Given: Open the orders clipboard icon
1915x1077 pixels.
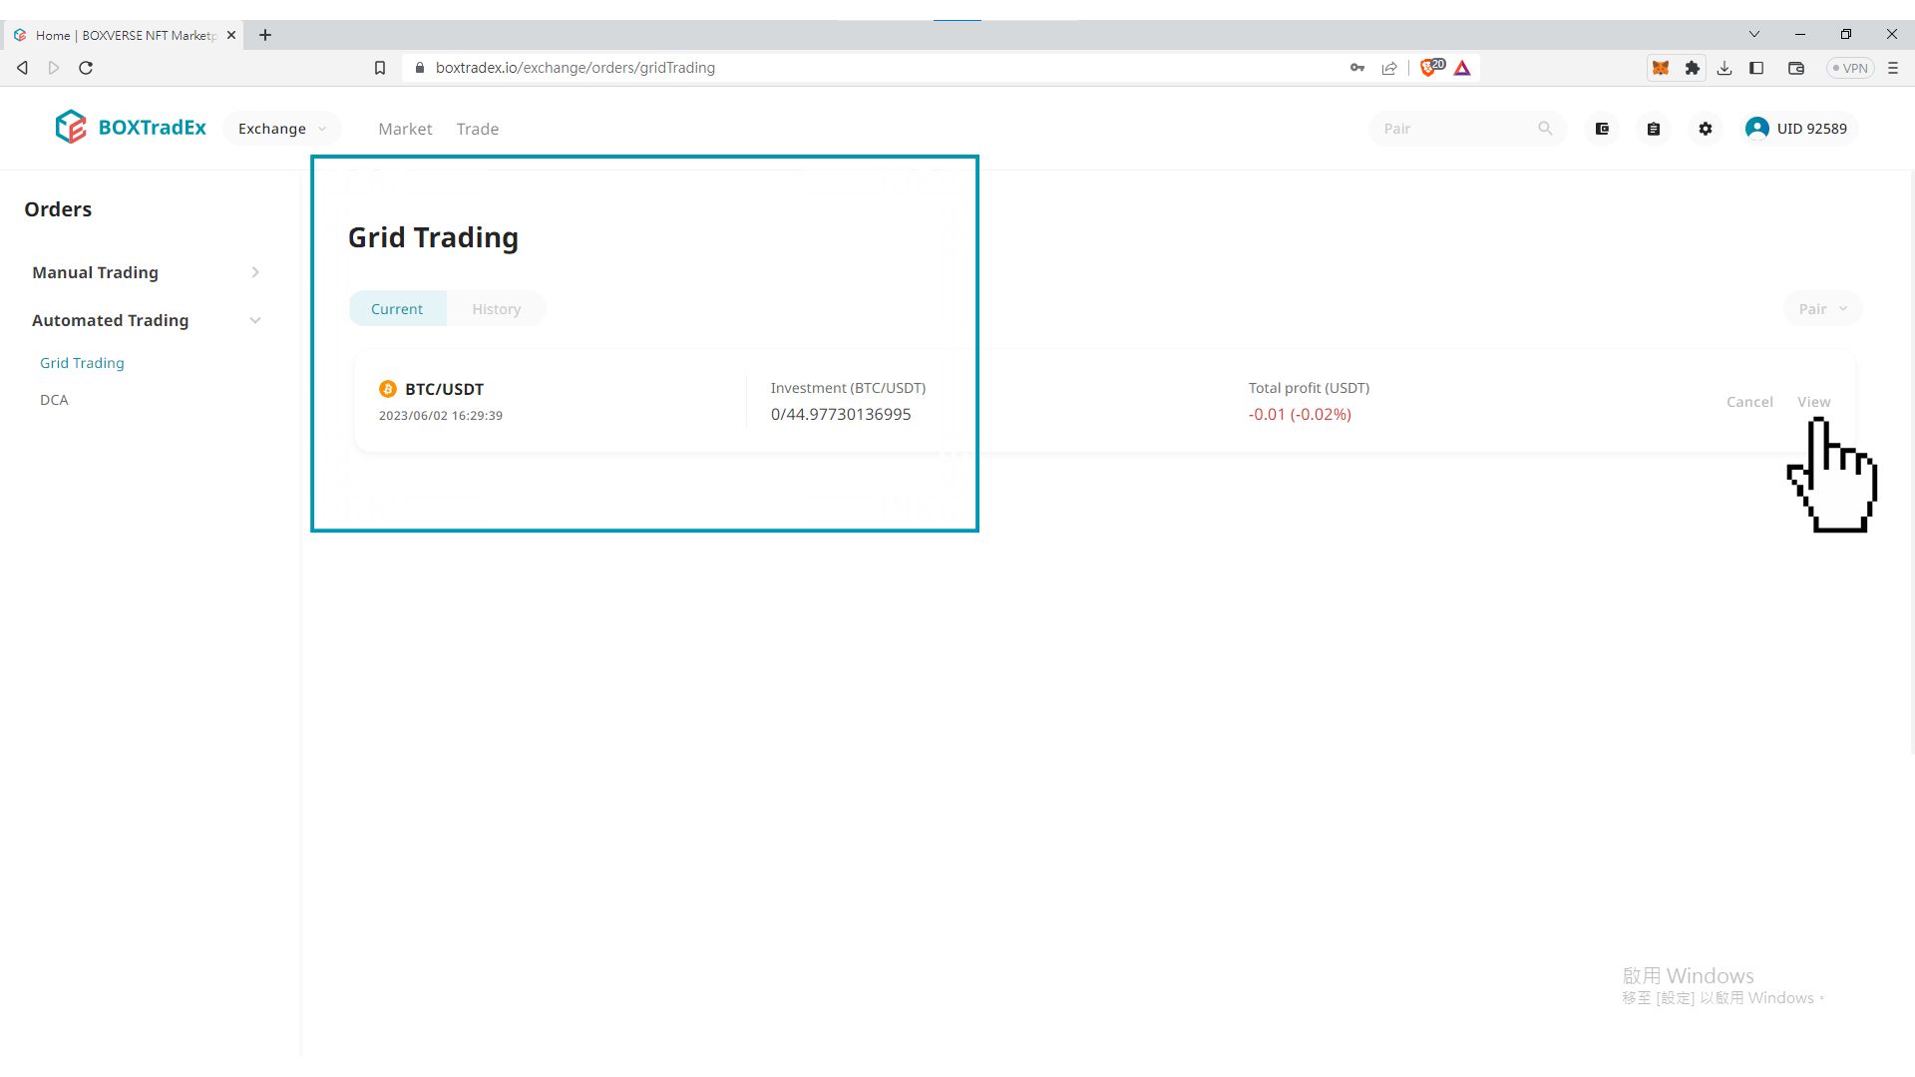Looking at the screenshot, I should click(x=1654, y=129).
